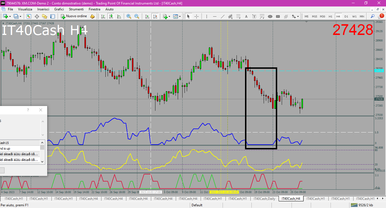Open the search magnifier icon
This screenshot has width=386, height=208.
(x=373, y=16)
